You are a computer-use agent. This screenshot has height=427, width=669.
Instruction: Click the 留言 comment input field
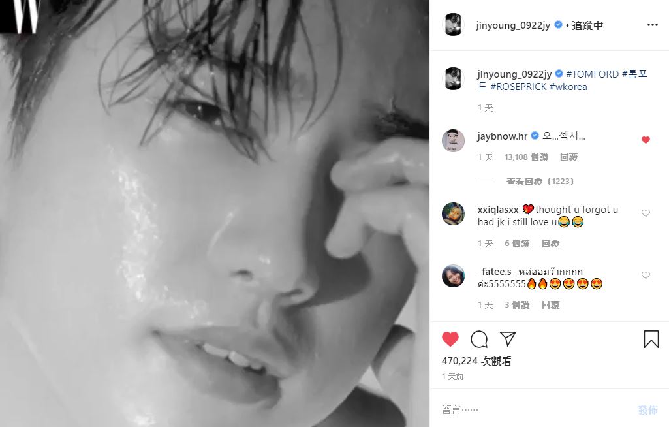pyautogui.click(x=529, y=409)
